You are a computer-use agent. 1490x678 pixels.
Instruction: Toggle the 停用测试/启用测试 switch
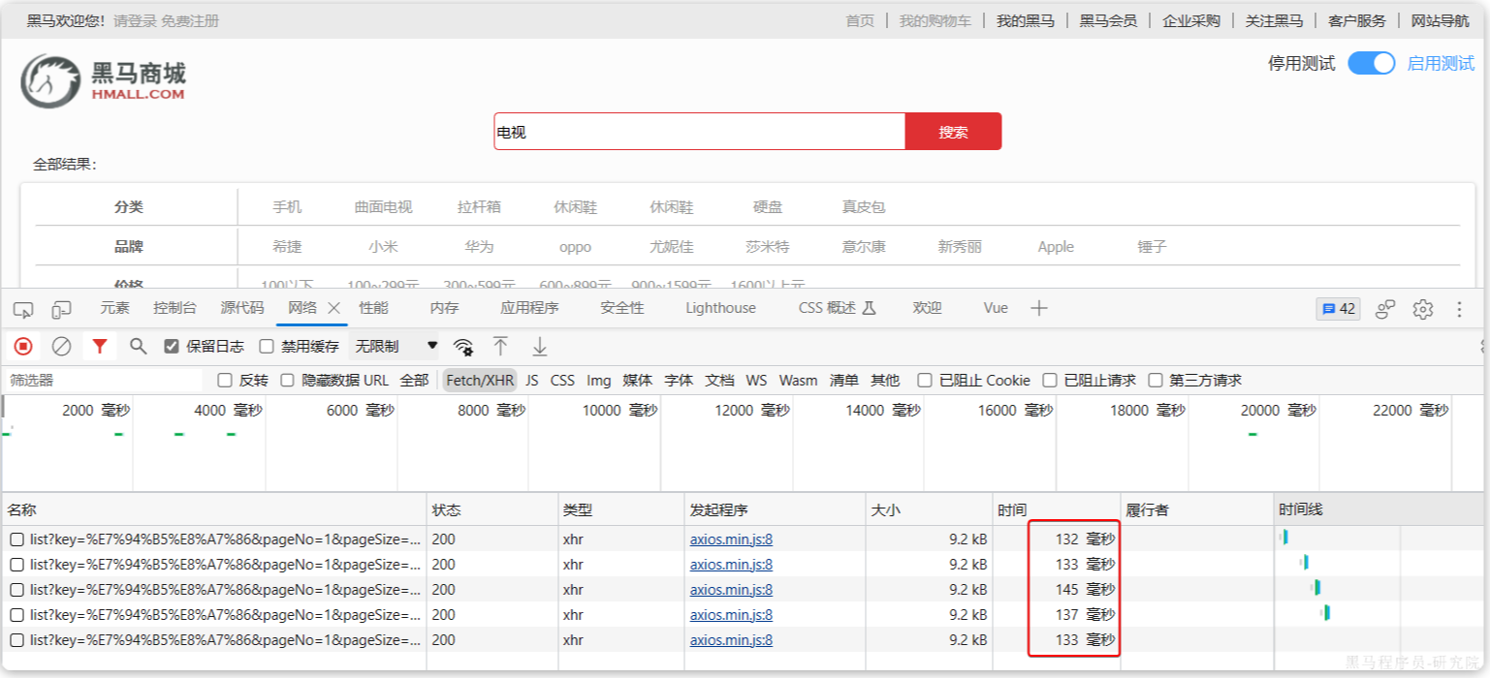(1371, 63)
